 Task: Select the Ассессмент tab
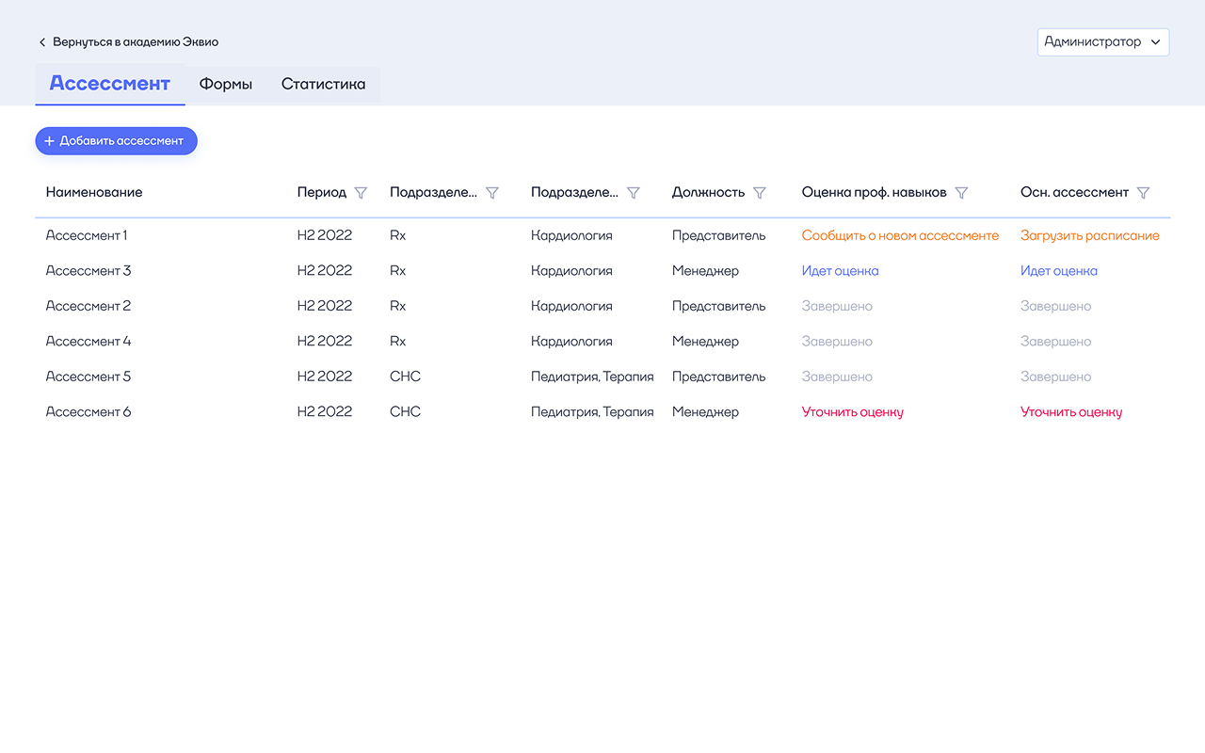point(110,84)
